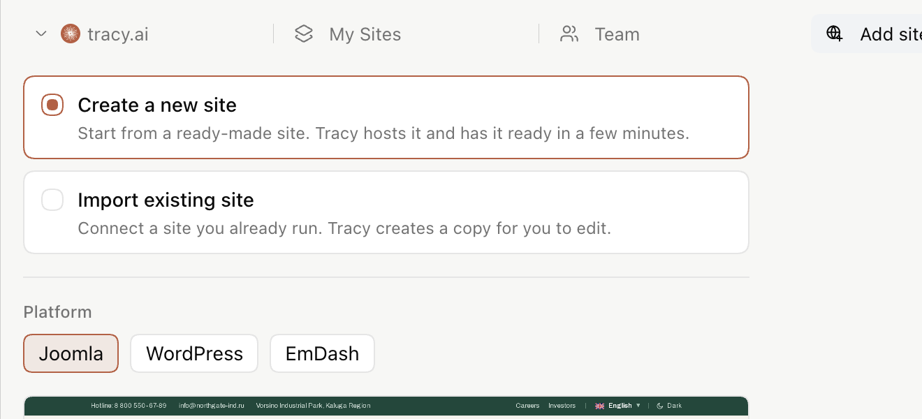
Task: Click Vorsino Industrial Park address in preview
Action: tap(313, 406)
